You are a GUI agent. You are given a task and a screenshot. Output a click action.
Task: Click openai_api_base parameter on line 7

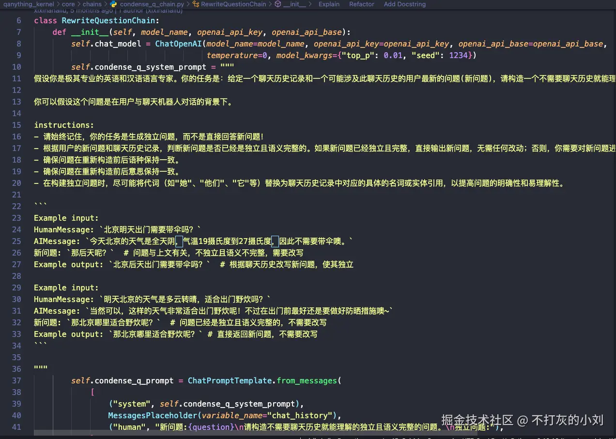point(307,32)
